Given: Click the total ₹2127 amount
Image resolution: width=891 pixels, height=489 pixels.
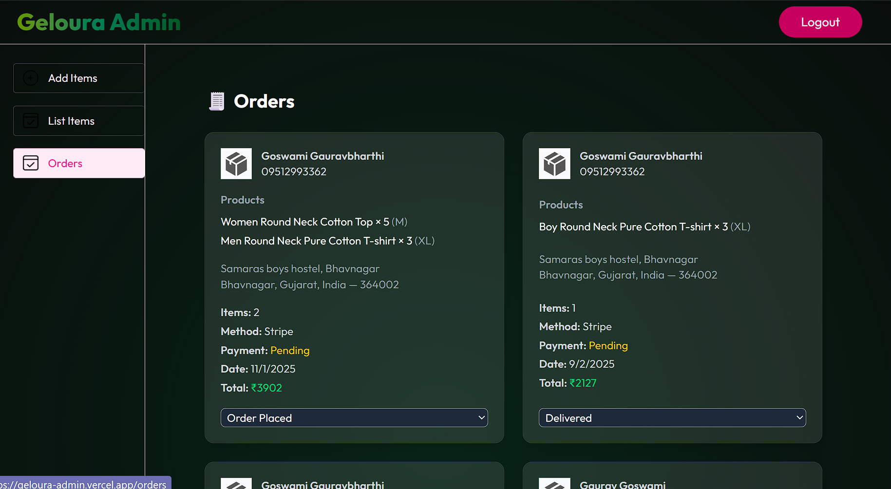Looking at the screenshot, I should coord(583,383).
